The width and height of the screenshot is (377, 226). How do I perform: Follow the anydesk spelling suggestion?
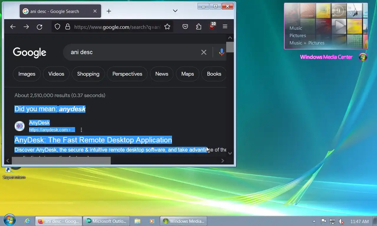(72, 109)
